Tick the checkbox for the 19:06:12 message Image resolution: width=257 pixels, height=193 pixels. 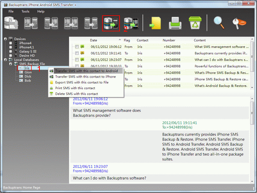click(x=77, y=47)
